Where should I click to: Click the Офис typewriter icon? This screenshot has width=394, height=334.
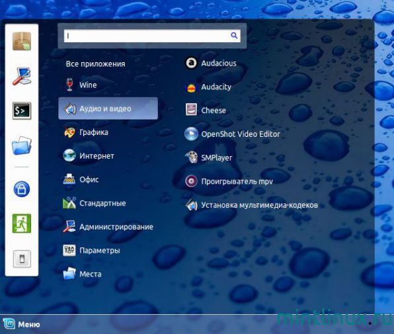point(69,179)
